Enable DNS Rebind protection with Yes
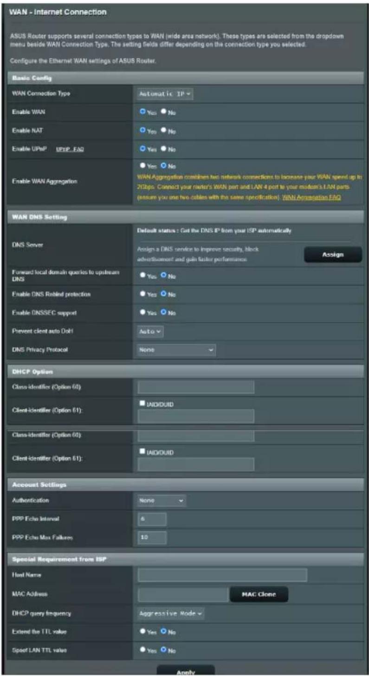The image size is (369, 676). click(x=143, y=294)
